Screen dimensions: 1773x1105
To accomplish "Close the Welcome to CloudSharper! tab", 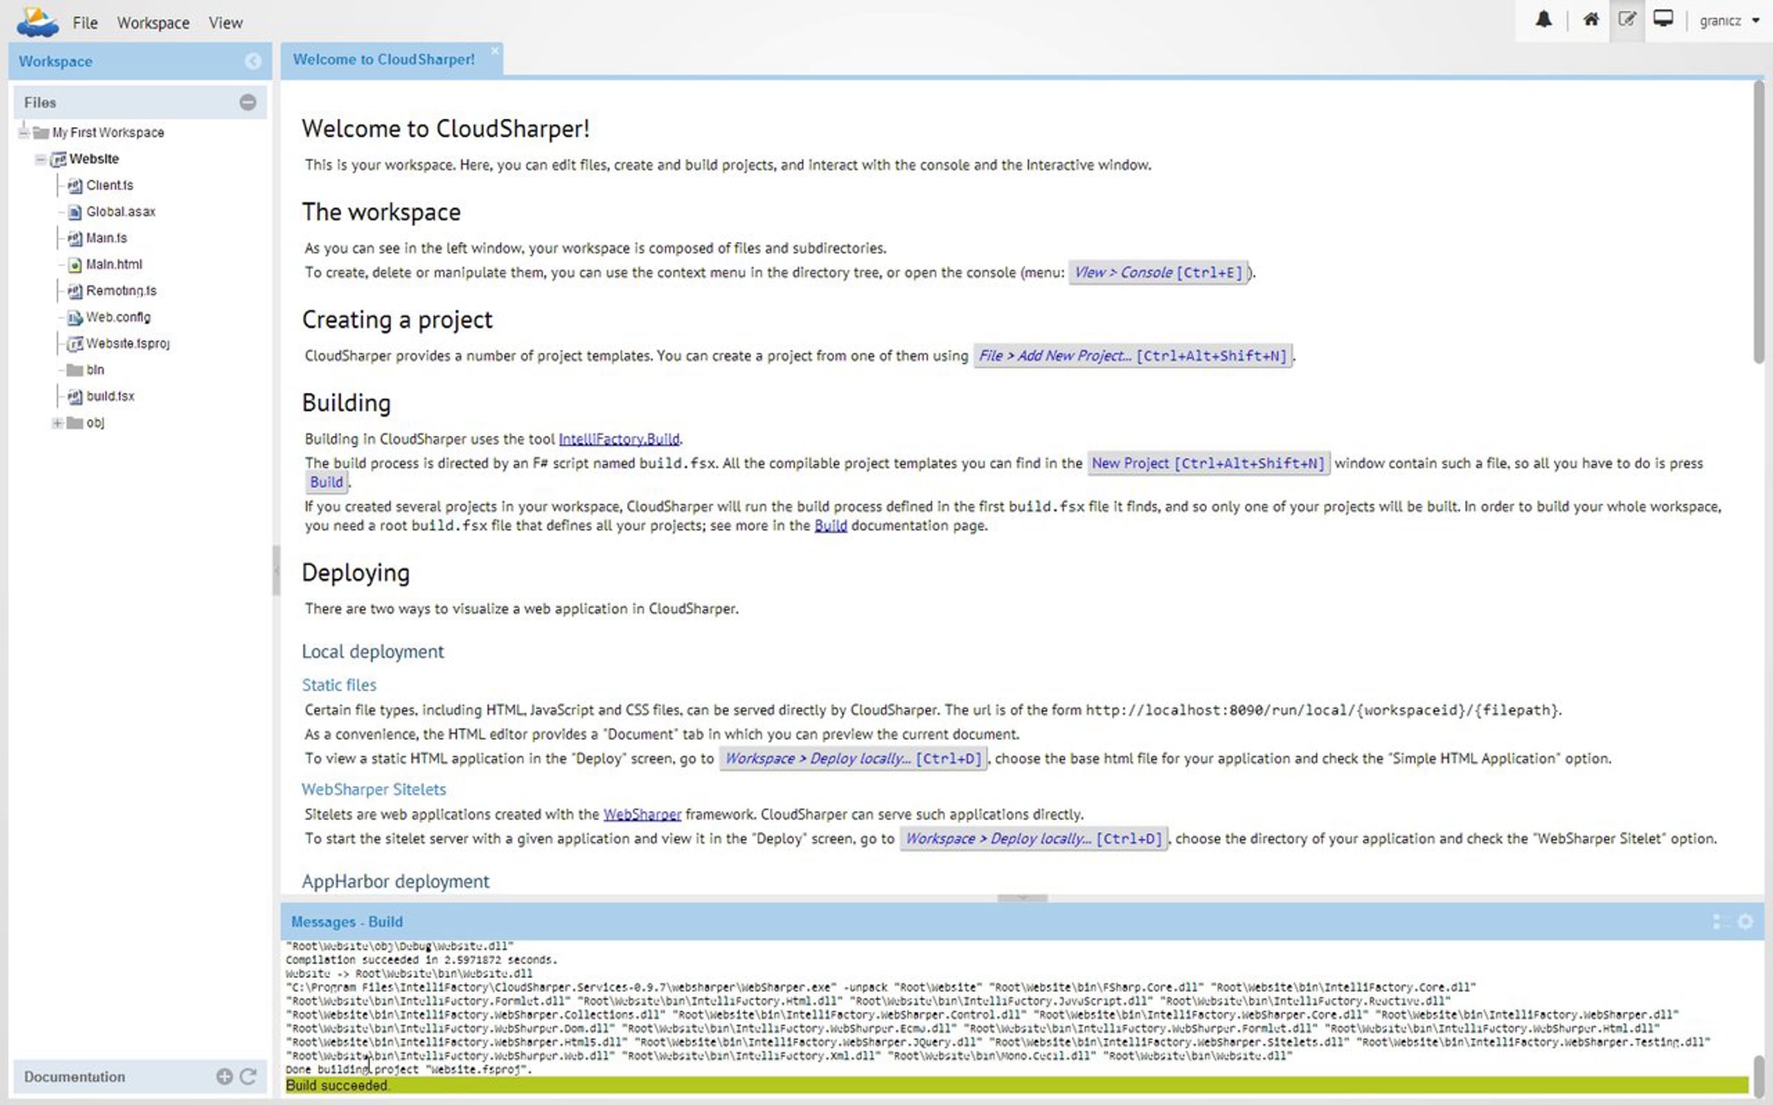I will pos(494,50).
